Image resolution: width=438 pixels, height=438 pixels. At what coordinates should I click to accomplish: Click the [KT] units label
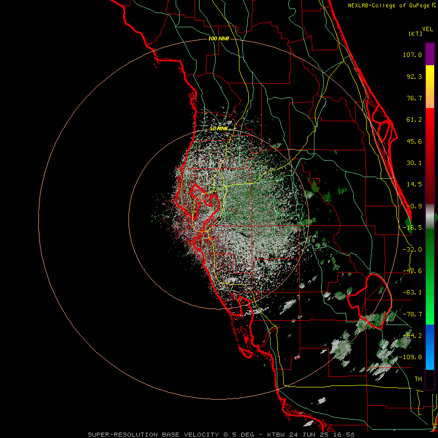416,34
